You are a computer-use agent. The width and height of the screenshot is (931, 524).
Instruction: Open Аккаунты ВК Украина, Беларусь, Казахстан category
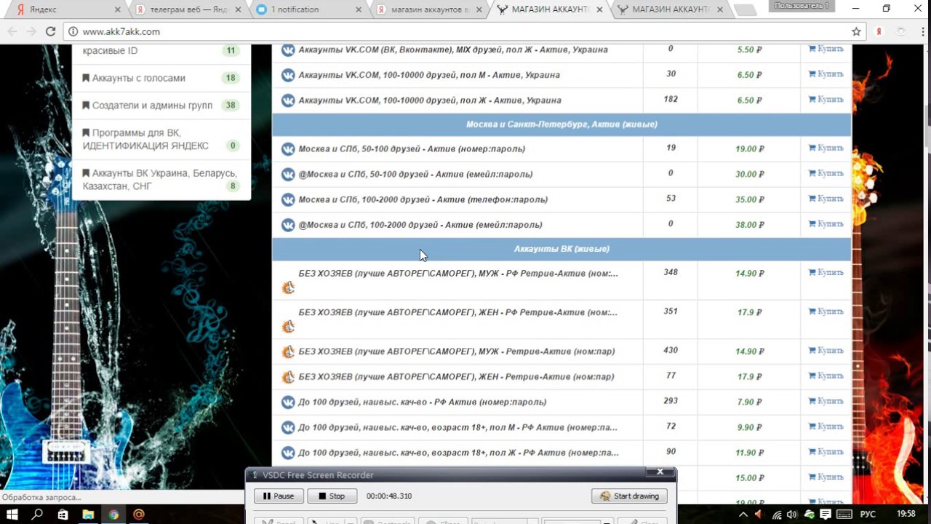pos(161,179)
